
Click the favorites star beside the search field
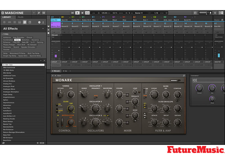point(44,60)
